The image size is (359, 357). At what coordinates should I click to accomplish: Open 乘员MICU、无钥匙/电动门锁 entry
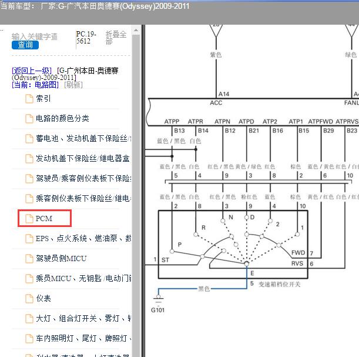point(83,278)
